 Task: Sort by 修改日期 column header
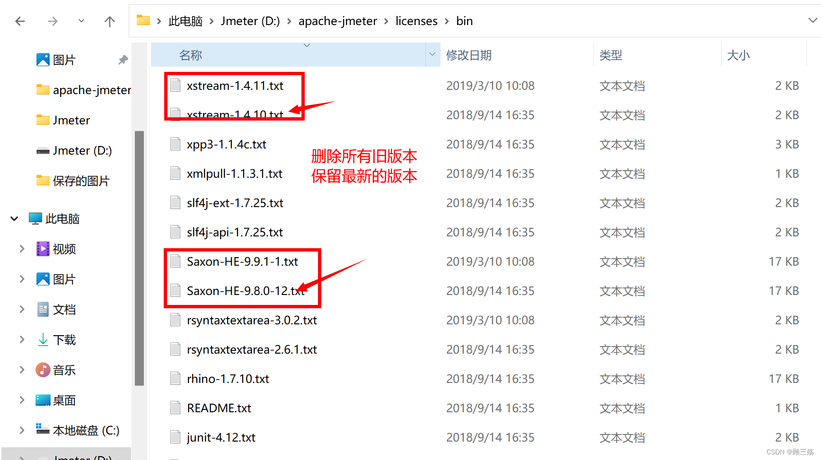click(x=517, y=55)
